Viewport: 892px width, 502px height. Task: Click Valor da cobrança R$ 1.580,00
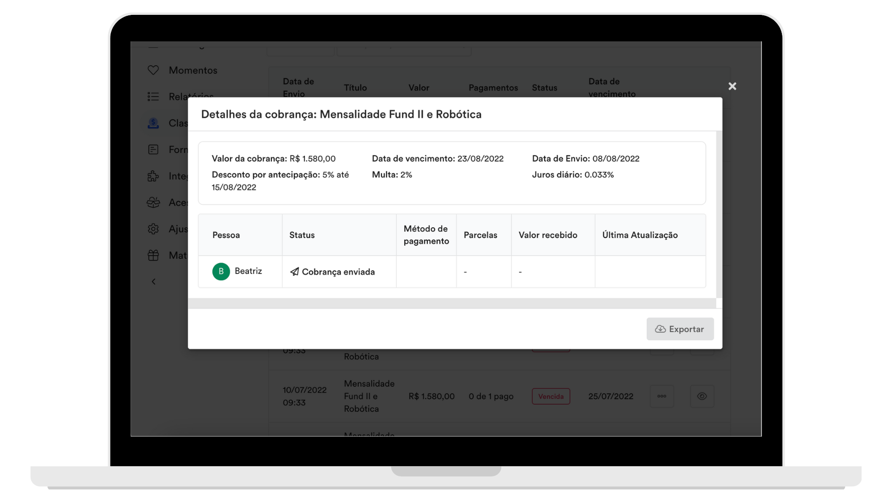click(x=274, y=159)
